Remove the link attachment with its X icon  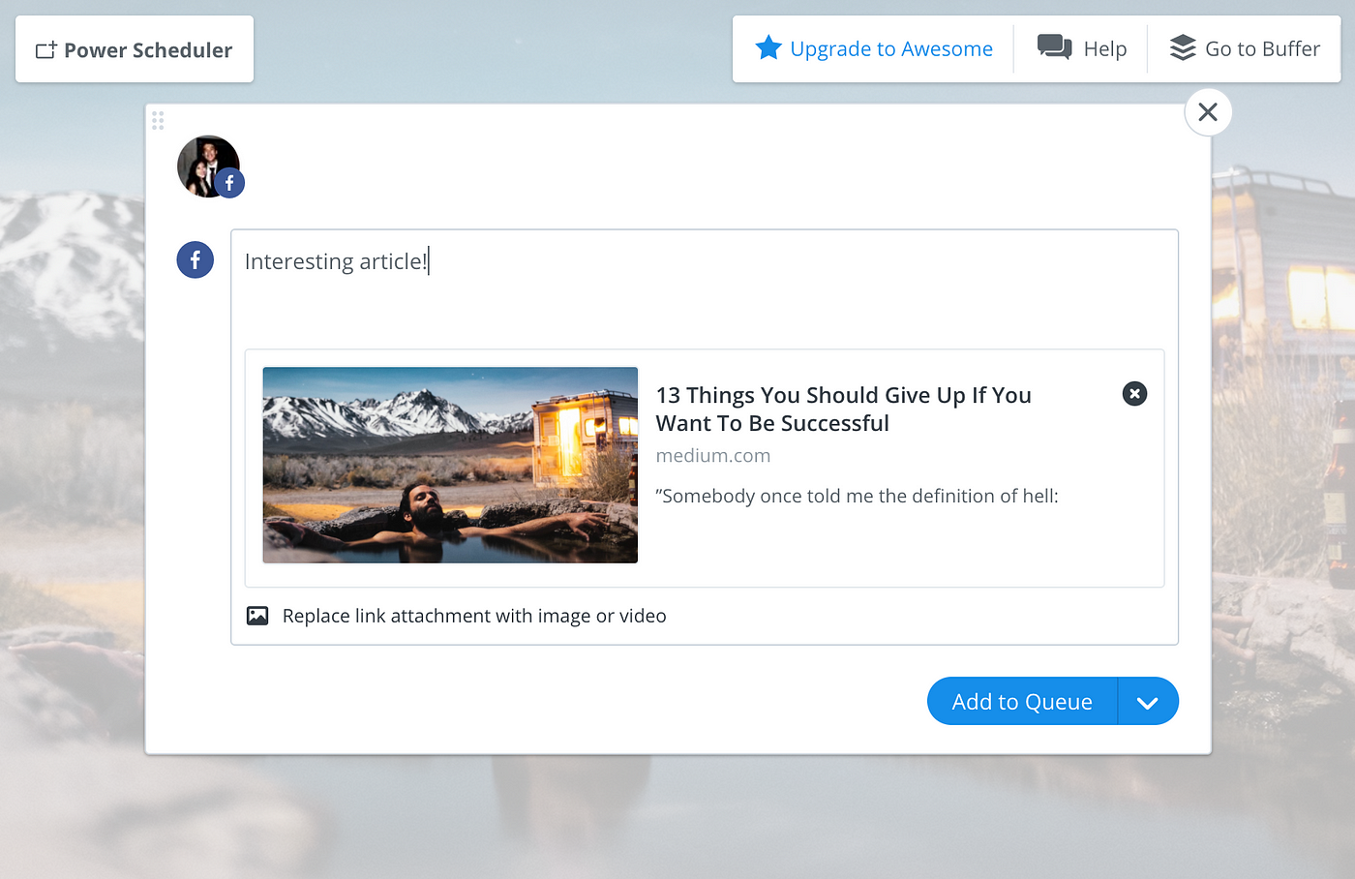click(x=1134, y=394)
